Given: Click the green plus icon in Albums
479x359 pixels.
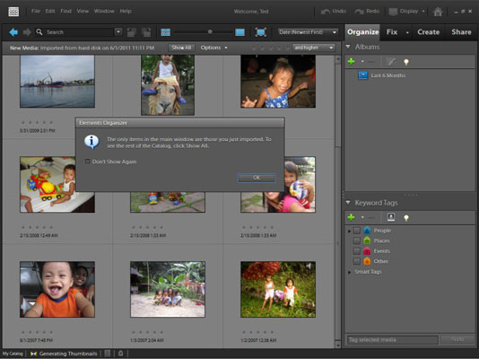Looking at the screenshot, I should pyautogui.click(x=351, y=62).
